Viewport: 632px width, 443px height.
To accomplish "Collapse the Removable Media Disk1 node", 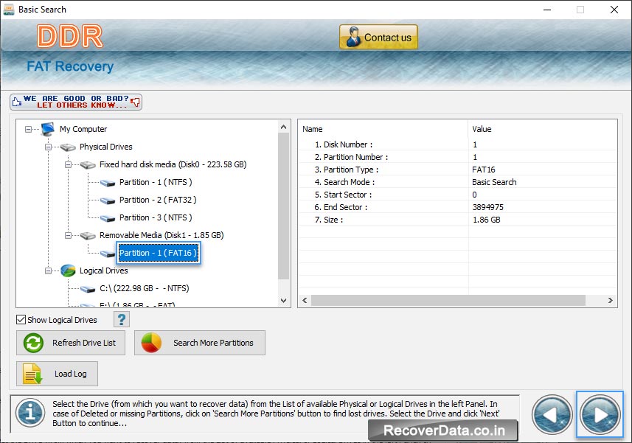I will [x=68, y=236].
